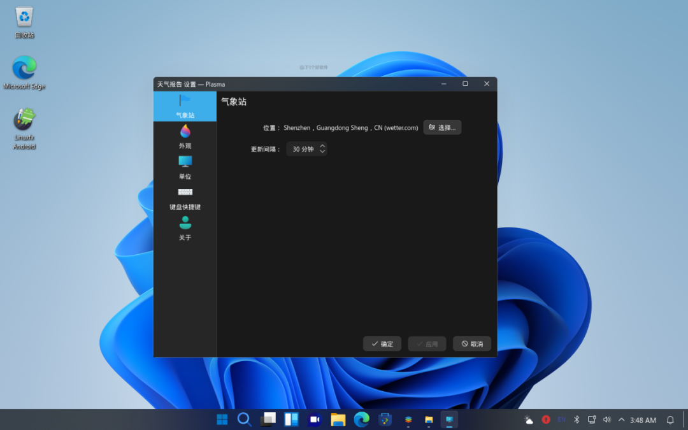Screen dimensions: 688x430
Task: Click 确定 to confirm weather settings
Action: (x=382, y=343)
